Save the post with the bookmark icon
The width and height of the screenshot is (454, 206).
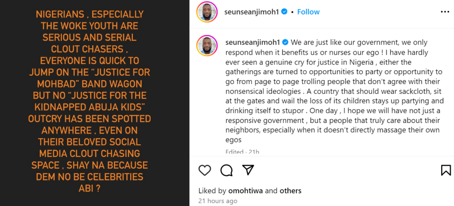pos(446,170)
